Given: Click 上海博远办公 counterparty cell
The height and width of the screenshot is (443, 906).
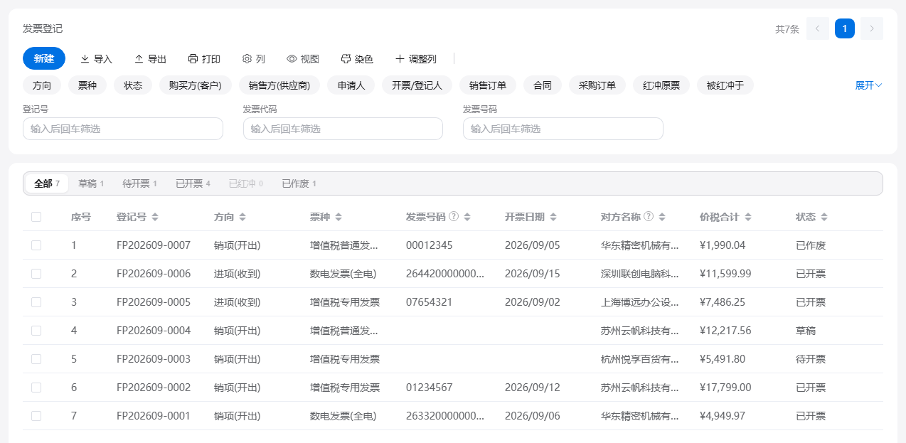Looking at the screenshot, I should (x=640, y=302).
